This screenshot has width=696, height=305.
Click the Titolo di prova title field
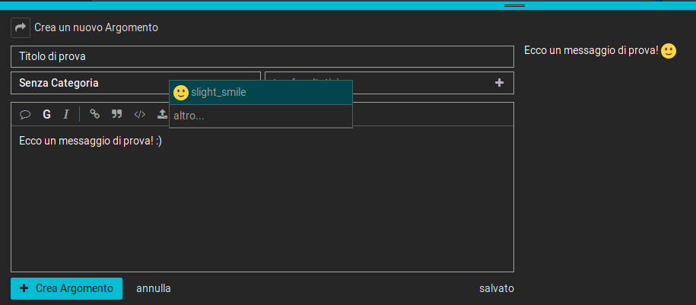coord(262,56)
